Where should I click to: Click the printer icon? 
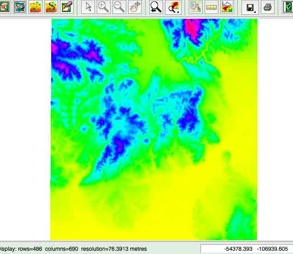[x=268, y=7]
